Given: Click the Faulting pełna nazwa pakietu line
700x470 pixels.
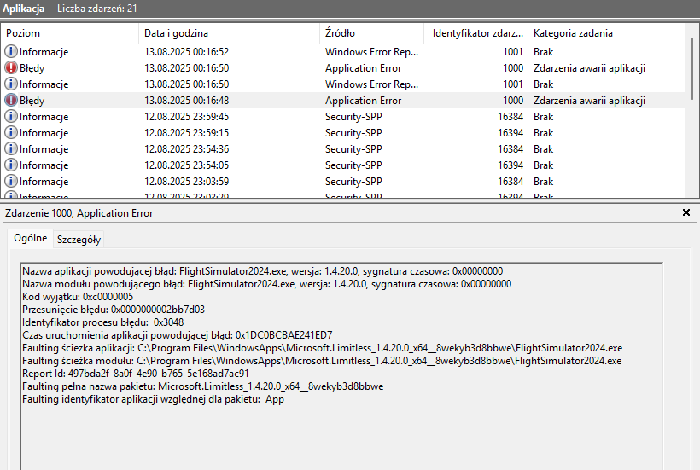Looking at the screenshot, I should (202, 386).
